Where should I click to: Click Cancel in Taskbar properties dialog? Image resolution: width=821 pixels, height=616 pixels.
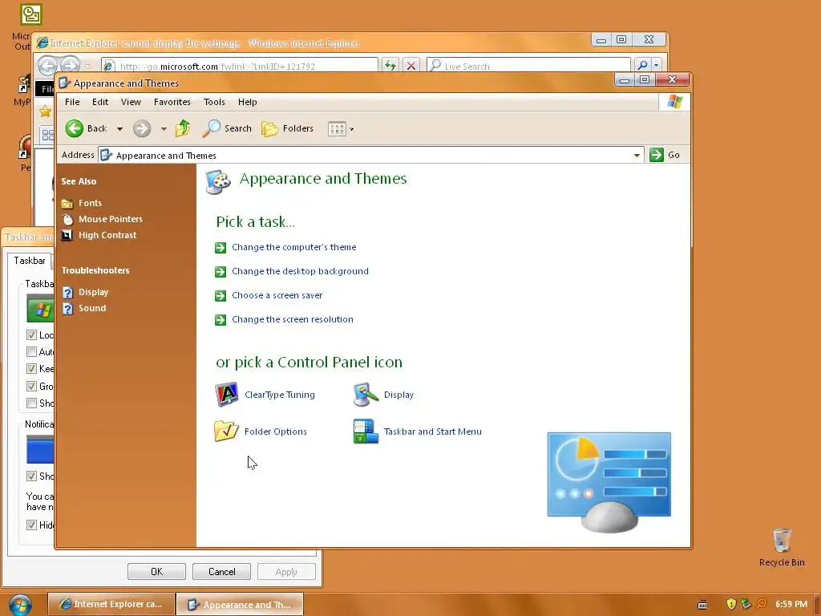[x=221, y=571]
